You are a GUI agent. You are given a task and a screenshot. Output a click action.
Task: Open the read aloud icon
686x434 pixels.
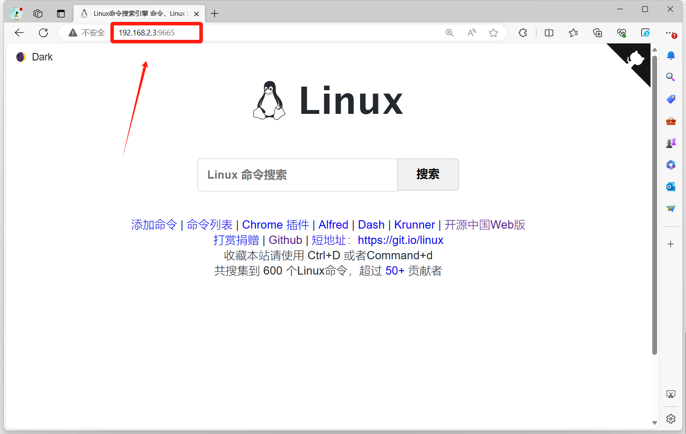coord(472,33)
